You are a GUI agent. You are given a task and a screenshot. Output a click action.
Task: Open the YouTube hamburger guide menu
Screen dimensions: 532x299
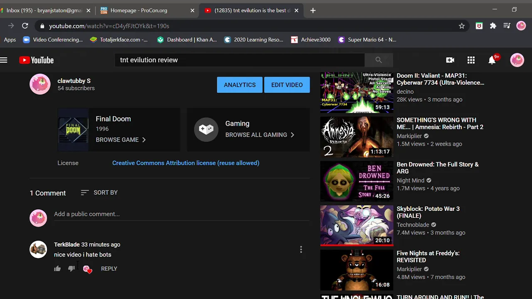(x=4, y=60)
